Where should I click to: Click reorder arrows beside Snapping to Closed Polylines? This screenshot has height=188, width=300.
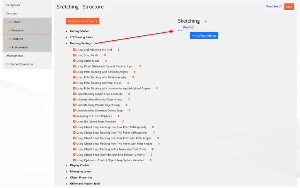point(118,116)
